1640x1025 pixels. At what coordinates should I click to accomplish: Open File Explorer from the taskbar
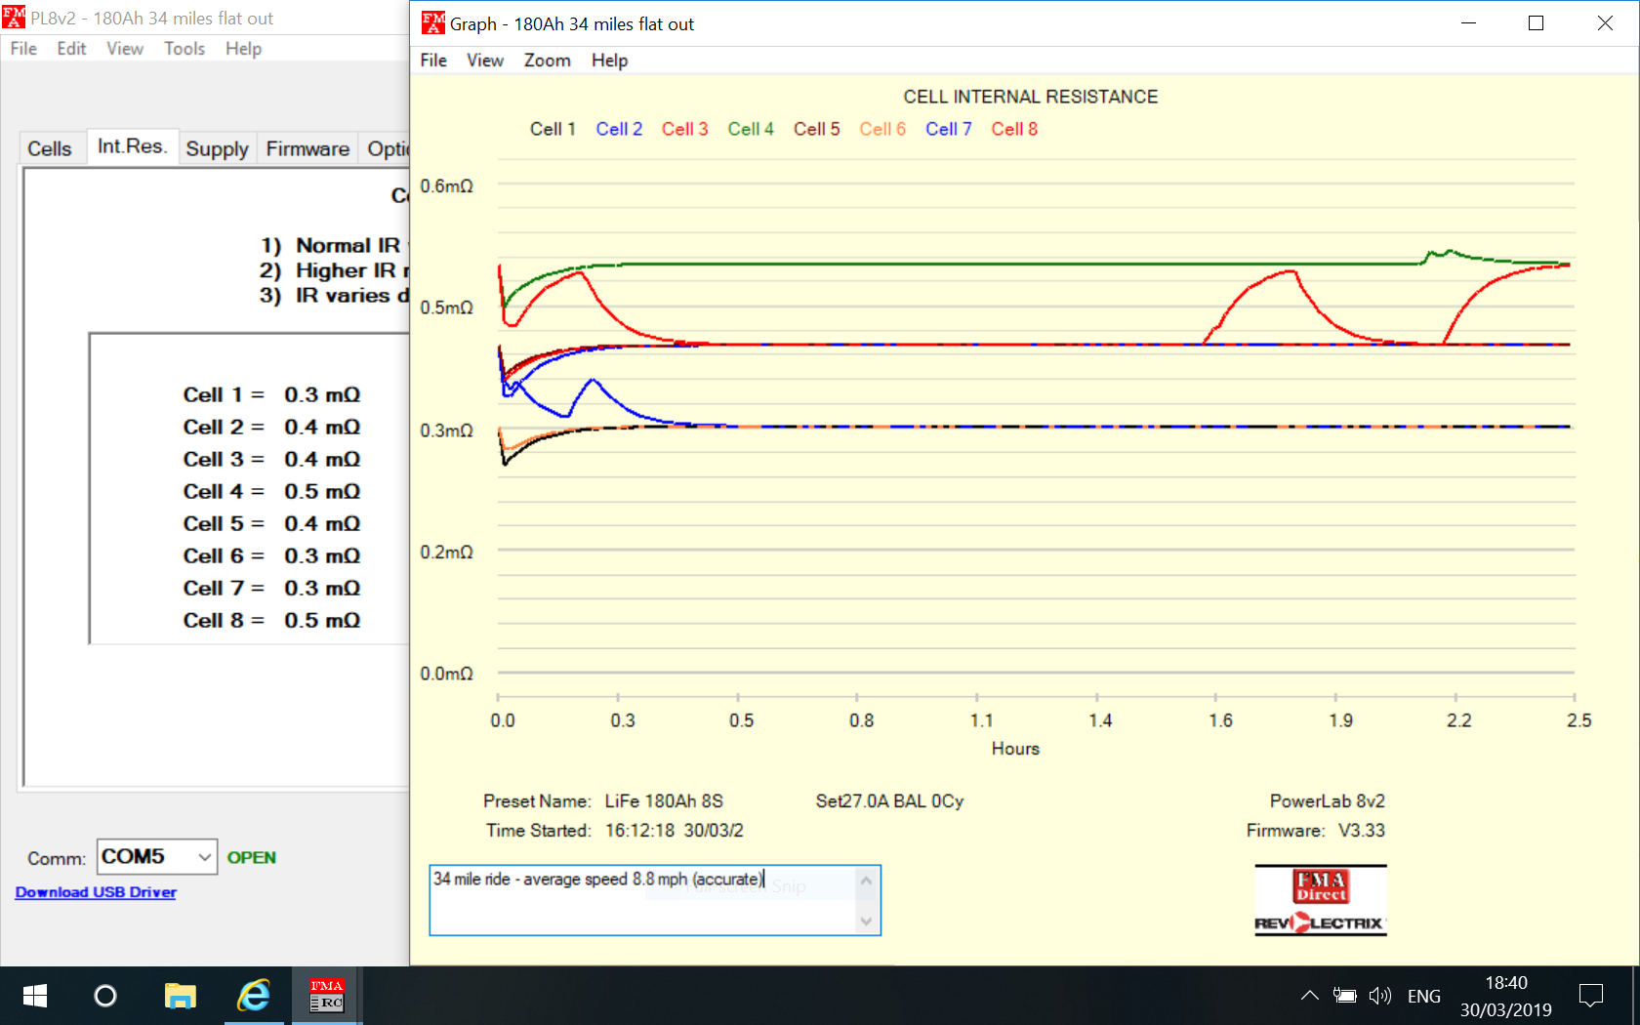coord(180,996)
